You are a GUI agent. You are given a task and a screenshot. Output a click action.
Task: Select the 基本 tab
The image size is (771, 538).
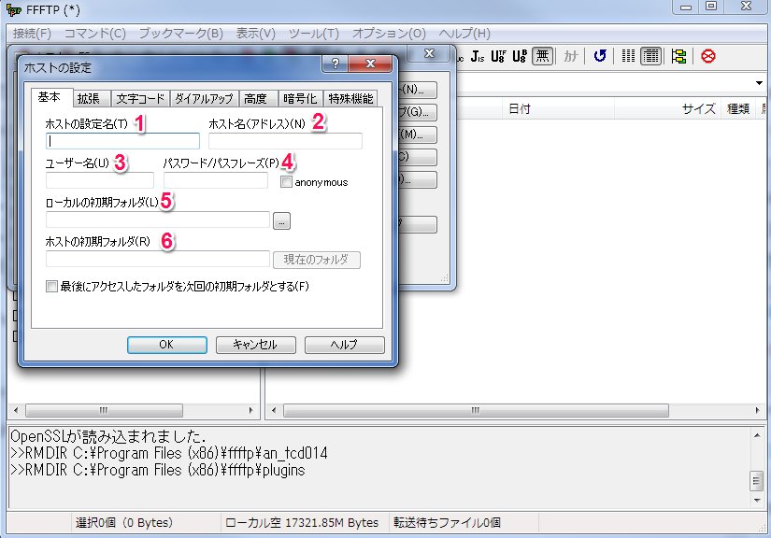pos(51,97)
